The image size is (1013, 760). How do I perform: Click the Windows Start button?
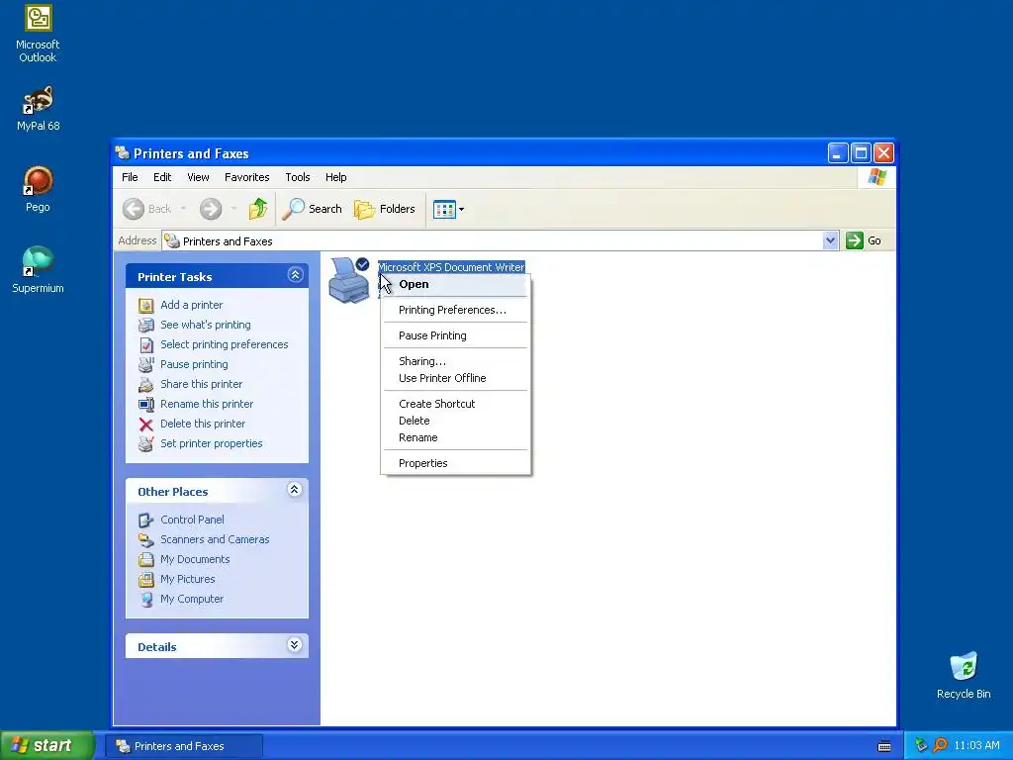point(46,745)
